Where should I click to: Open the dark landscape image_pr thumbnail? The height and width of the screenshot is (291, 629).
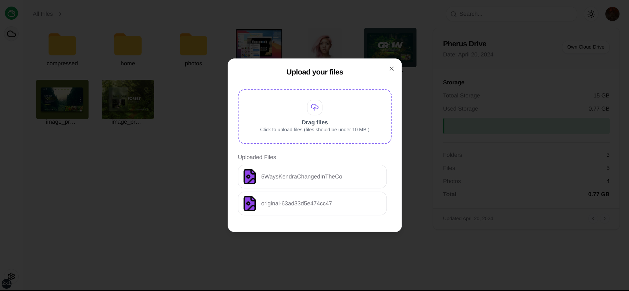[62, 99]
